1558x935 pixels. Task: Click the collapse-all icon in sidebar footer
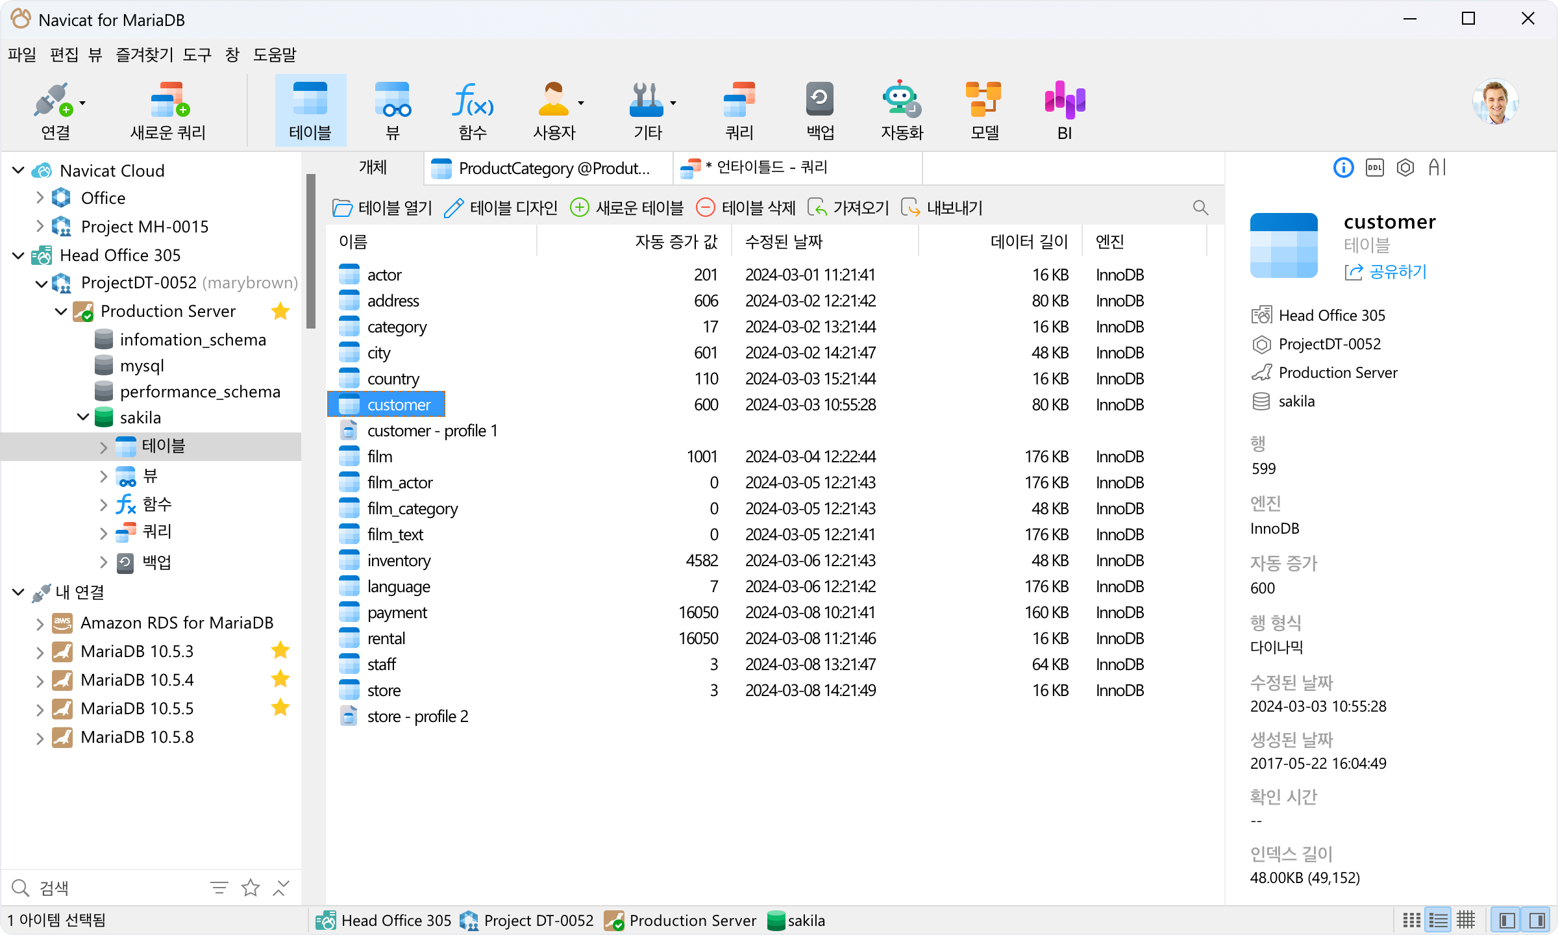(x=281, y=888)
